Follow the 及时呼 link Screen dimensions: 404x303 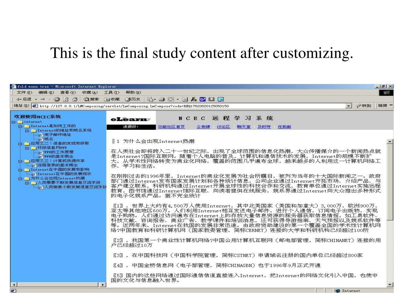click(x=264, y=127)
